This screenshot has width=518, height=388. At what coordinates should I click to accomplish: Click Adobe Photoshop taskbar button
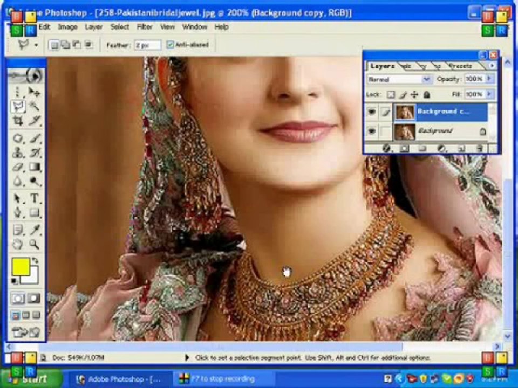[x=120, y=379]
